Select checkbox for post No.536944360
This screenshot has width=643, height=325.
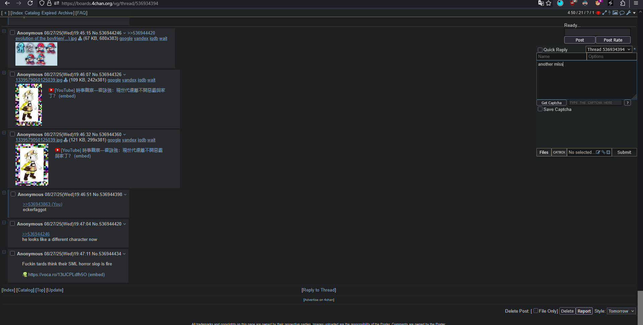click(x=12, y=134)
